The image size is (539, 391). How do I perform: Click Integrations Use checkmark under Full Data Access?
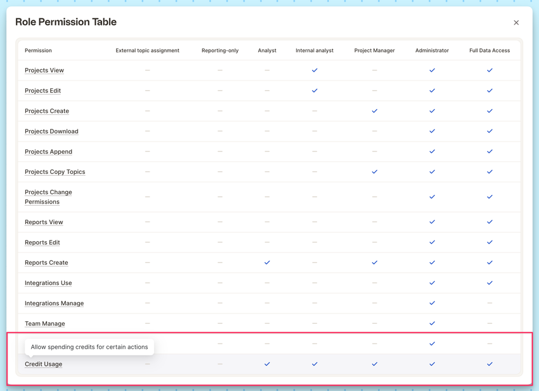pos(490,283)
